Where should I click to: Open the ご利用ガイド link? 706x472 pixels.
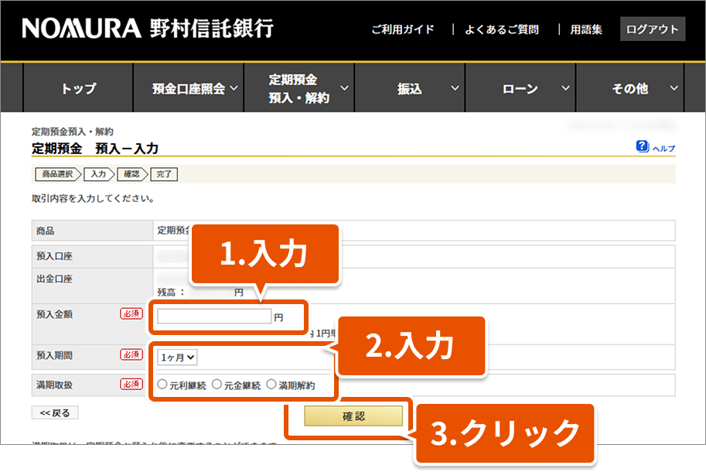point(402,29)
